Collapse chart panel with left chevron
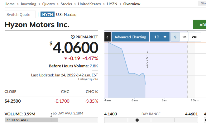The image size is (206, 126). pyautogui.click(x=108, y=37)
